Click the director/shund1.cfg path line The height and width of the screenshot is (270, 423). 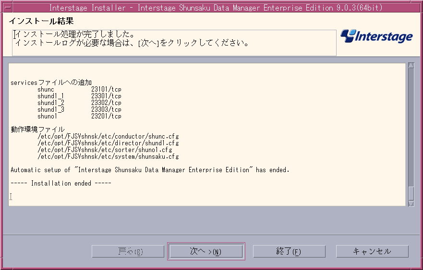pos(108,143)
